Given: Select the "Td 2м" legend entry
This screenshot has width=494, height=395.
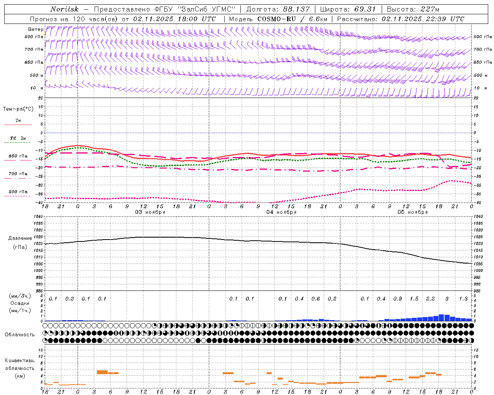Looking at the screenshot, I should [x=18, y=138].
